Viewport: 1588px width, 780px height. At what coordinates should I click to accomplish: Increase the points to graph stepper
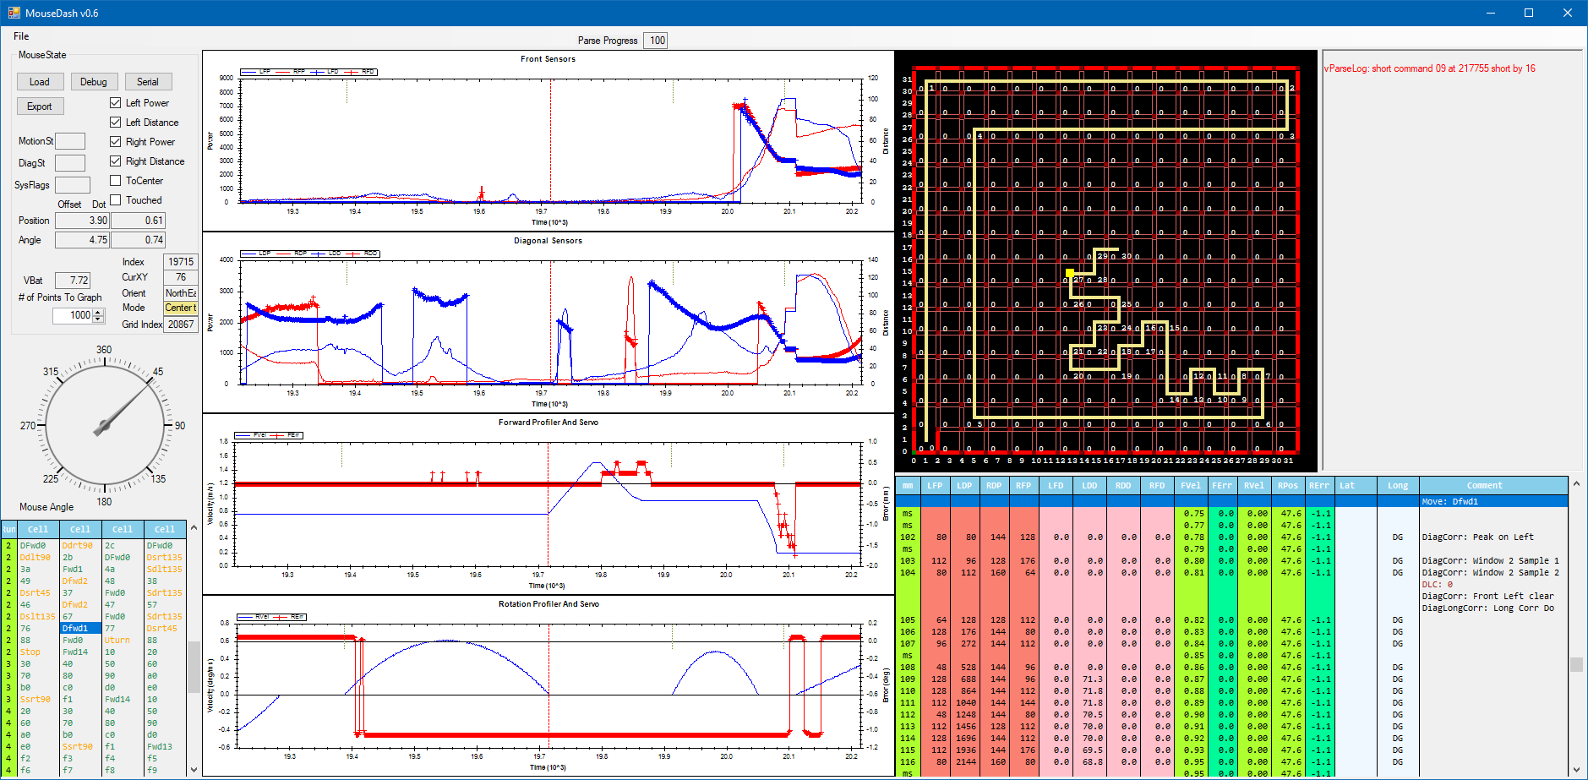pos(99,312)
